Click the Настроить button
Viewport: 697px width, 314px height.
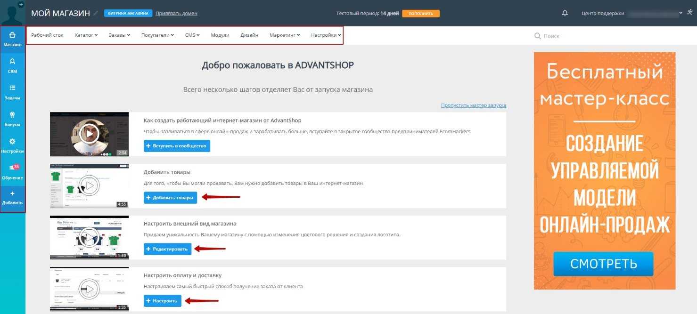point(163,301)
